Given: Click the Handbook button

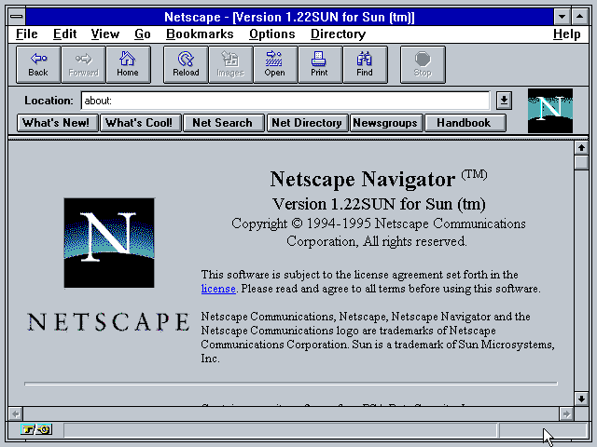Looking at the screenshot, I should (x=465, y=123).
